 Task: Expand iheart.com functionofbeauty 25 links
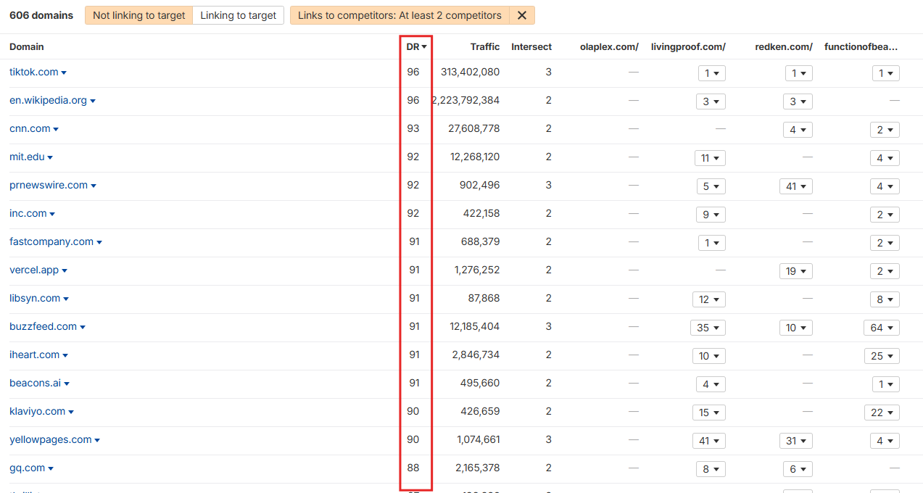coord(882,356)
